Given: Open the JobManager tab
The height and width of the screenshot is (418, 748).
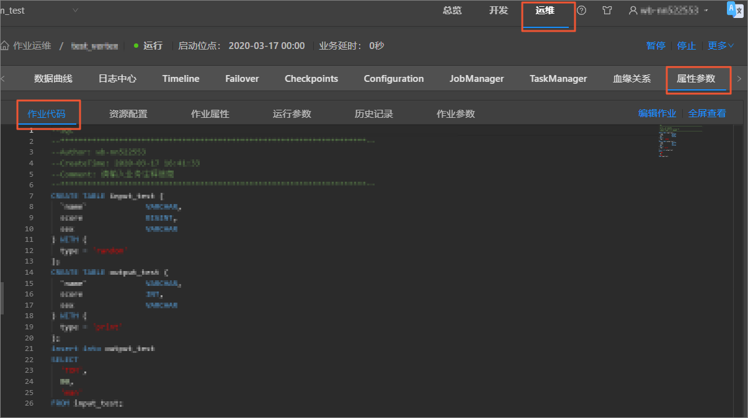Looking at the screenshot, I should (x=476, y=79).
